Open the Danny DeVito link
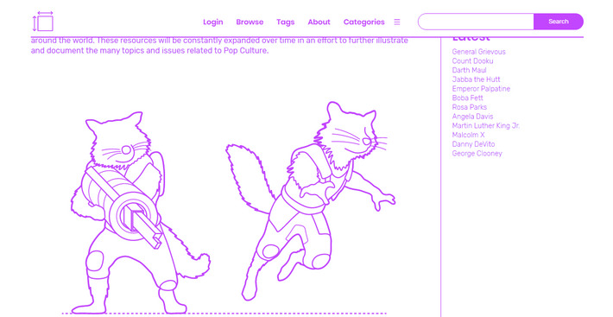 [x=473, y=144]
